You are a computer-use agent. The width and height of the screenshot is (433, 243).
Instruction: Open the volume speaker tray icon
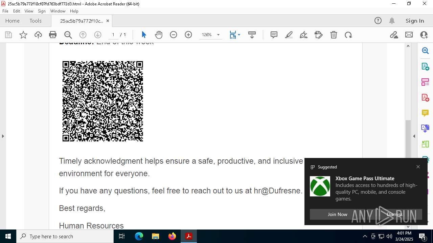[389, 236]
